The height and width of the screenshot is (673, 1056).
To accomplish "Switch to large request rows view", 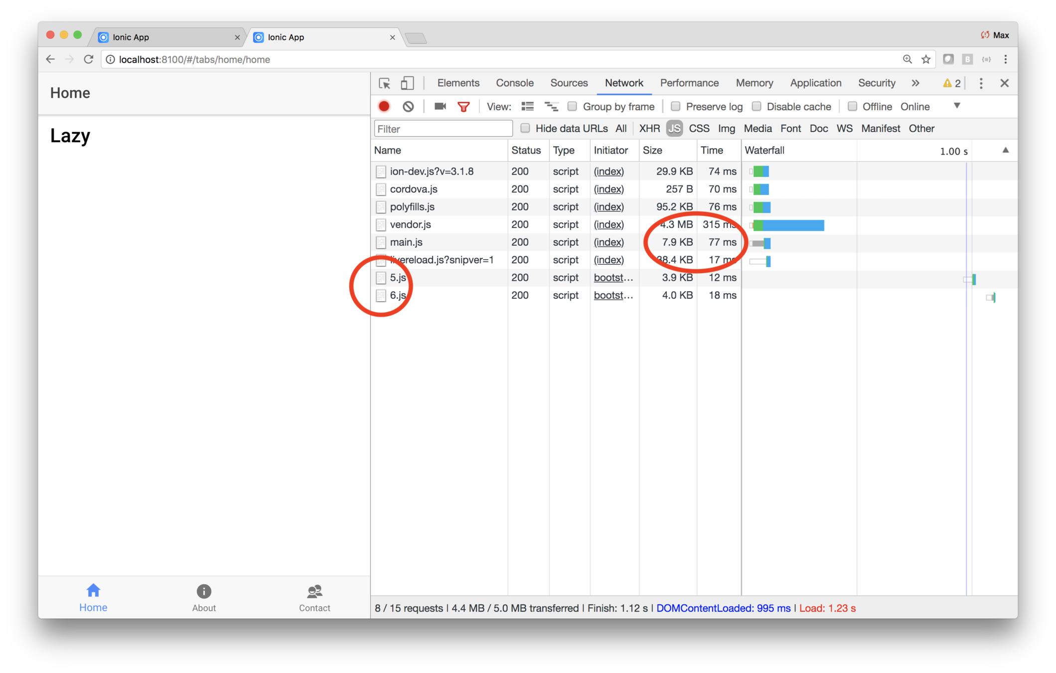I will 527,106.
